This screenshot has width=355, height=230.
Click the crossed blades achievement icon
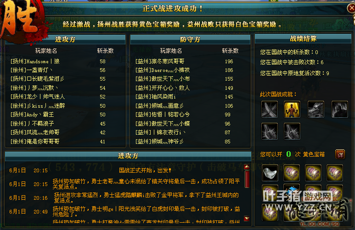(270, 110)
